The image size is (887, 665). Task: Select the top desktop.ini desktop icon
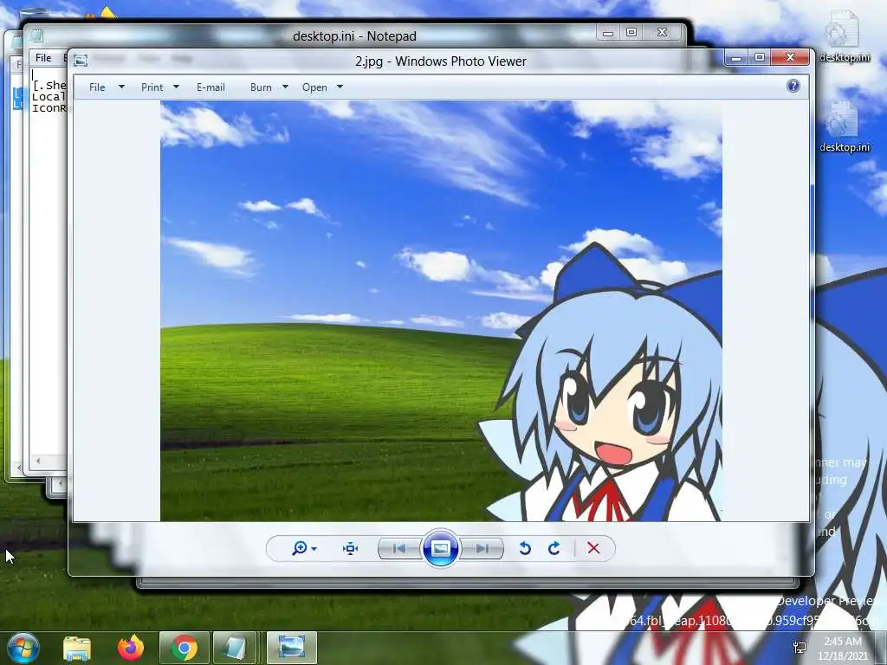(x=844, y=37)
